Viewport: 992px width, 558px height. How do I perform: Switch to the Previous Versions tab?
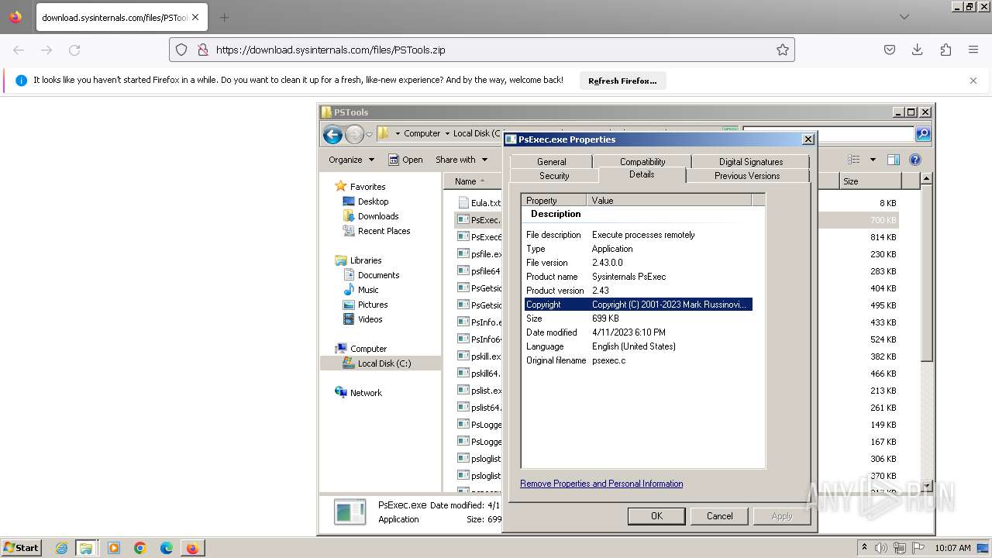747,176
